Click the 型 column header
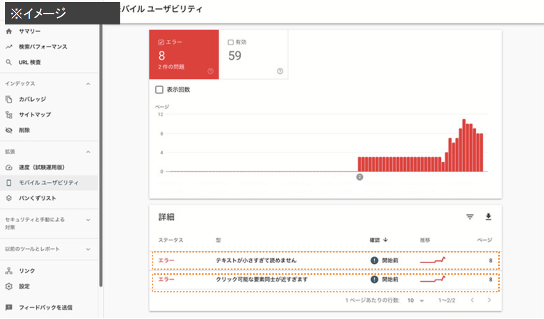The height and width of the screenshot is (319, 544). point(218,240)
